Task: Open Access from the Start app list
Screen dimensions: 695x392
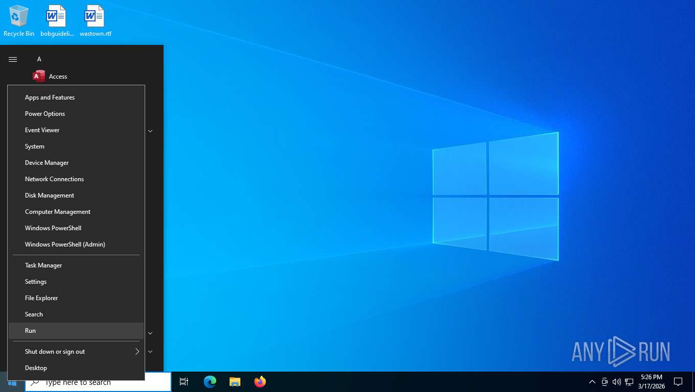Action: pyautogui.click(x=50, y=77)
